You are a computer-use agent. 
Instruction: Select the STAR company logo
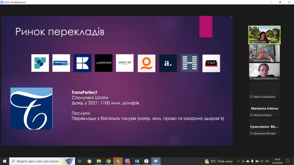211,63
